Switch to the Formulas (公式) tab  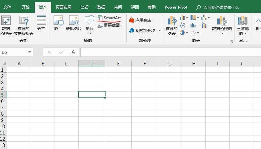[84, 7]
